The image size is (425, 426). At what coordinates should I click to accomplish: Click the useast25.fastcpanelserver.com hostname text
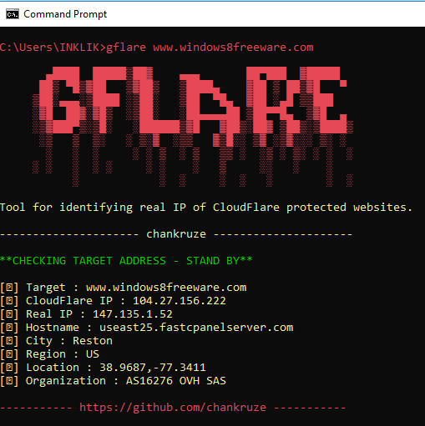(x=196, y=328)
